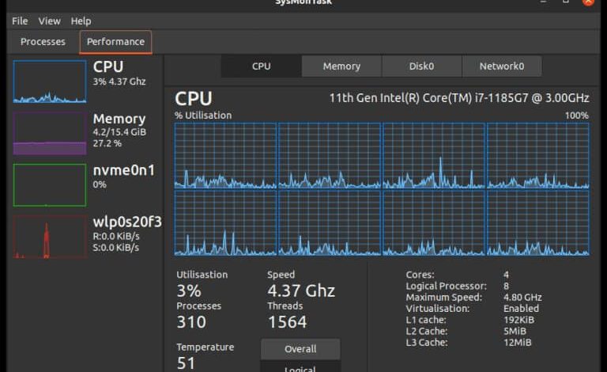
Task: Open the Help menu
Action: click(x=81, y=21)
